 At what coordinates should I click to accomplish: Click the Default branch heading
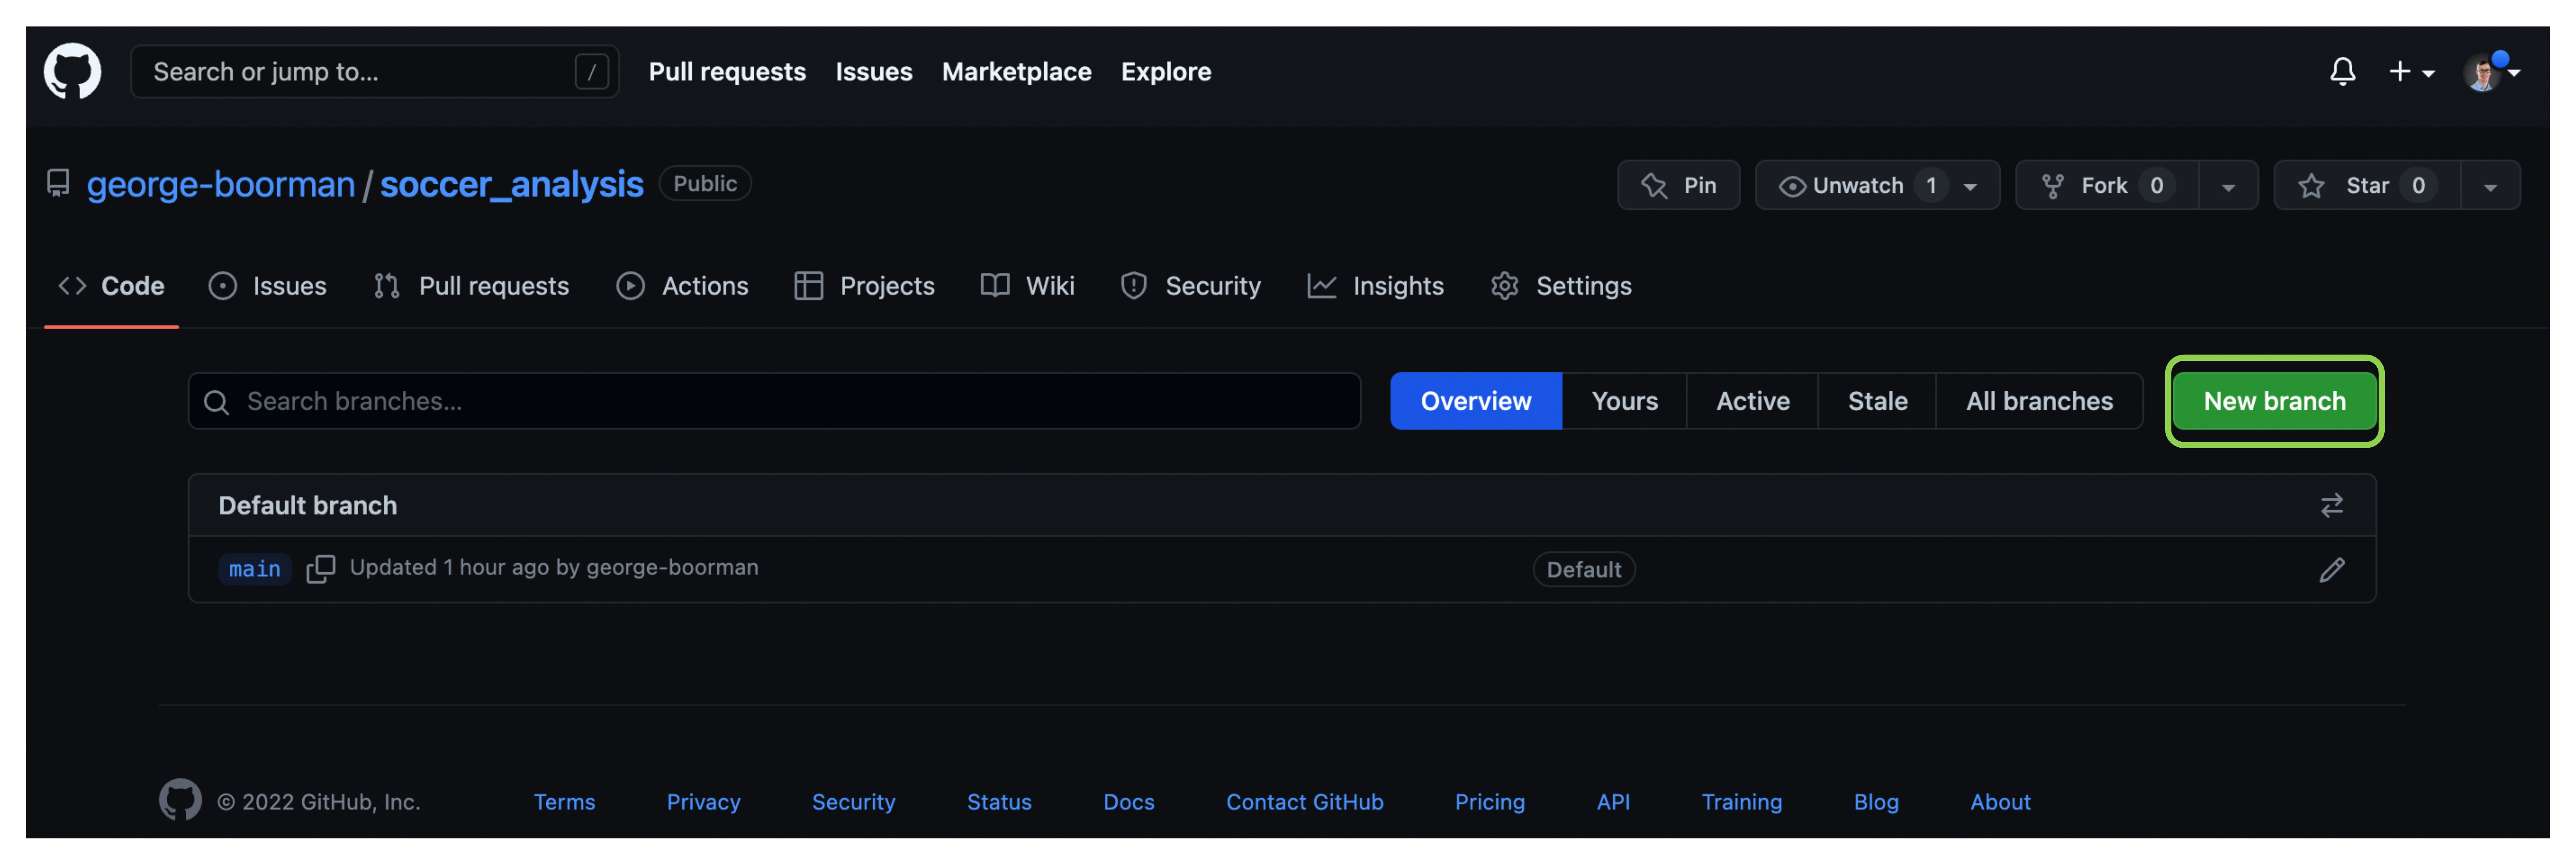pyautogui.click(x=308, y=506)
